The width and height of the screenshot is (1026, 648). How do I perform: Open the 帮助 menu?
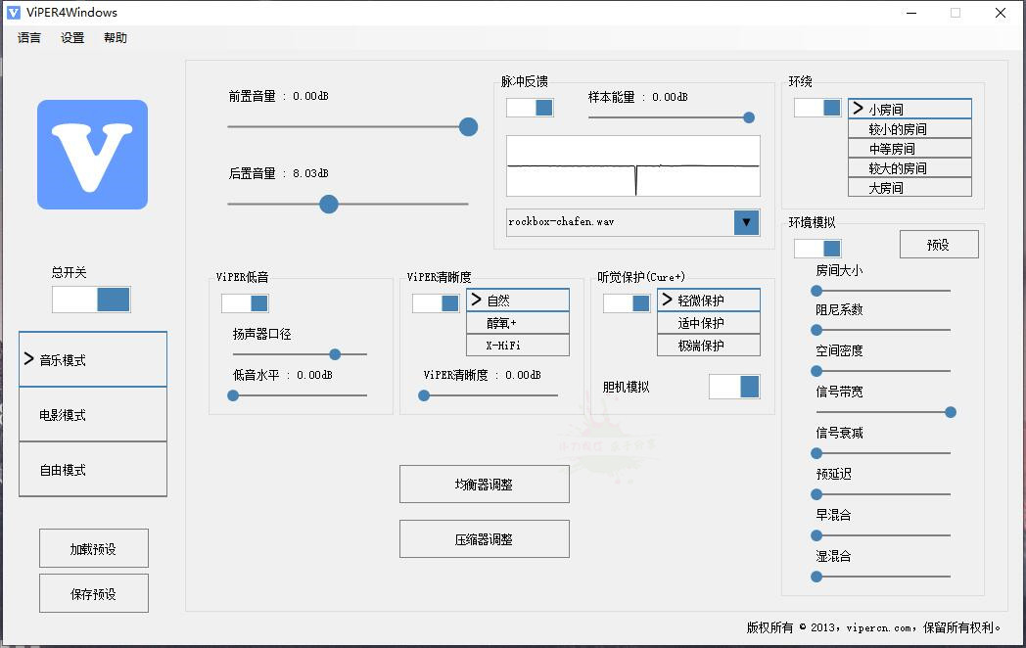[115, 37]
